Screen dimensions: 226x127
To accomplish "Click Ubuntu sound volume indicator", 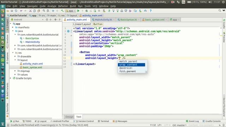I will (210, 2).
